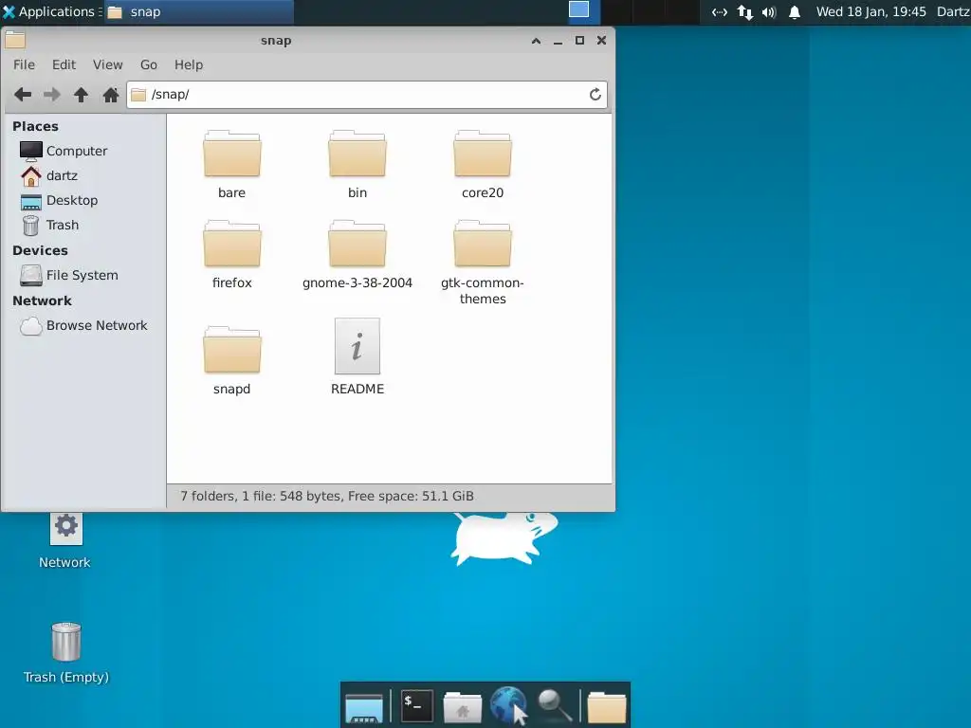The image size is (971, 728).
Task: Click the snap window title bar folder icon
Action: [x=15, y=40]
